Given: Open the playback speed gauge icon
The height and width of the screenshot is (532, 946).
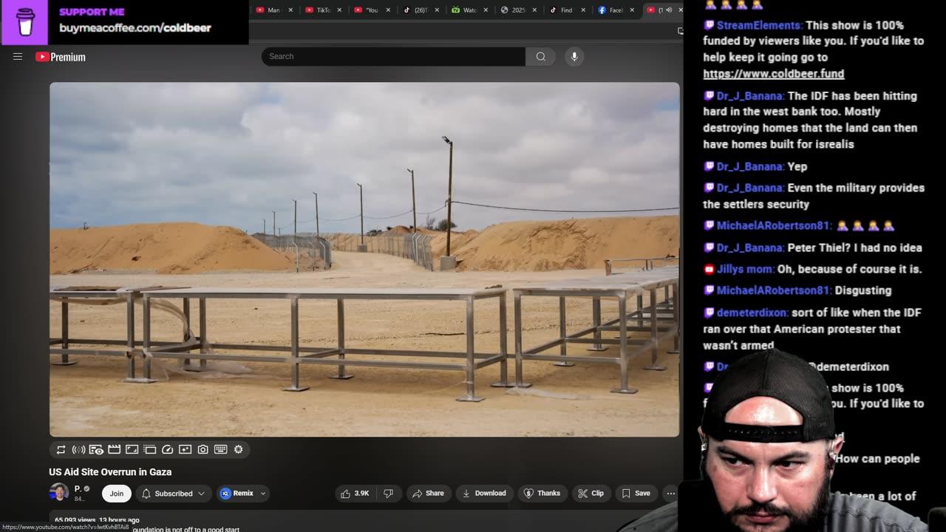Looking at the screenshot, I should click(x=167, y=449).
